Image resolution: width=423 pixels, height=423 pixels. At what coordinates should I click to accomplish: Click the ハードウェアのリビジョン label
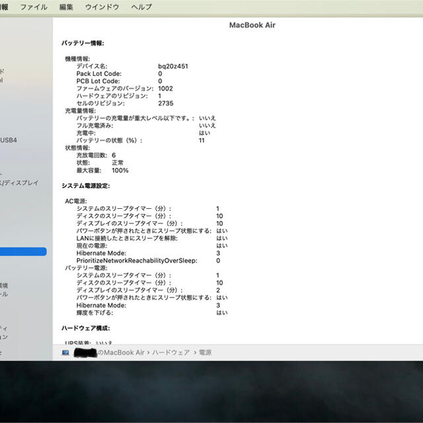tap(112, 96)
